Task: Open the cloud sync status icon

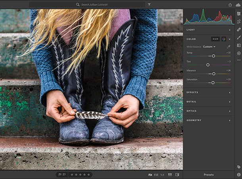Action: point(238,4)
